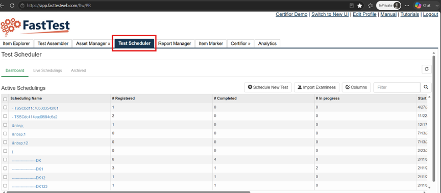Image resolution: width=441 pixels, height=193 pixels.
Task: Open browser settings ellipsis menu
Action: click(407, 5)
